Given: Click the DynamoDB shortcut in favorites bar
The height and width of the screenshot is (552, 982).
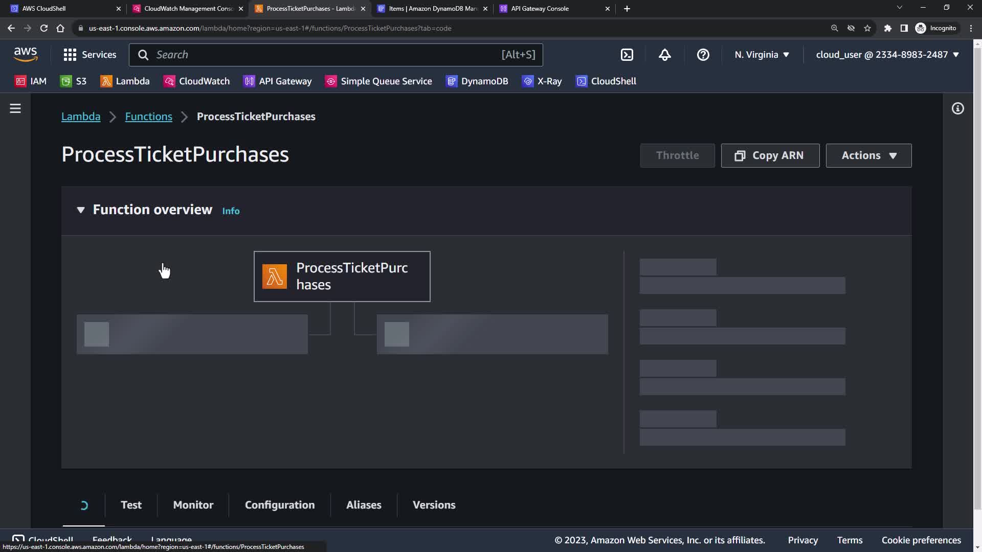Looking at the screenshot, I should (477, 81).
